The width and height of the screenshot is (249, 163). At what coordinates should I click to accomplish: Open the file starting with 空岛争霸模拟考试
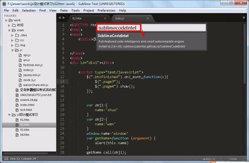(38, 90)
